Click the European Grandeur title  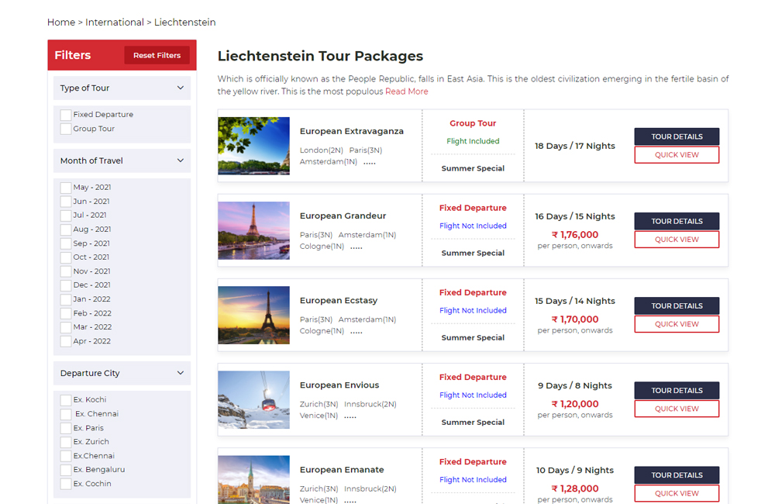coord(343,216)
